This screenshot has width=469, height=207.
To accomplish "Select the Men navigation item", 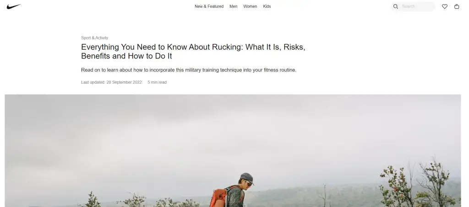I will pyautogui.click(x=233, y=6).
